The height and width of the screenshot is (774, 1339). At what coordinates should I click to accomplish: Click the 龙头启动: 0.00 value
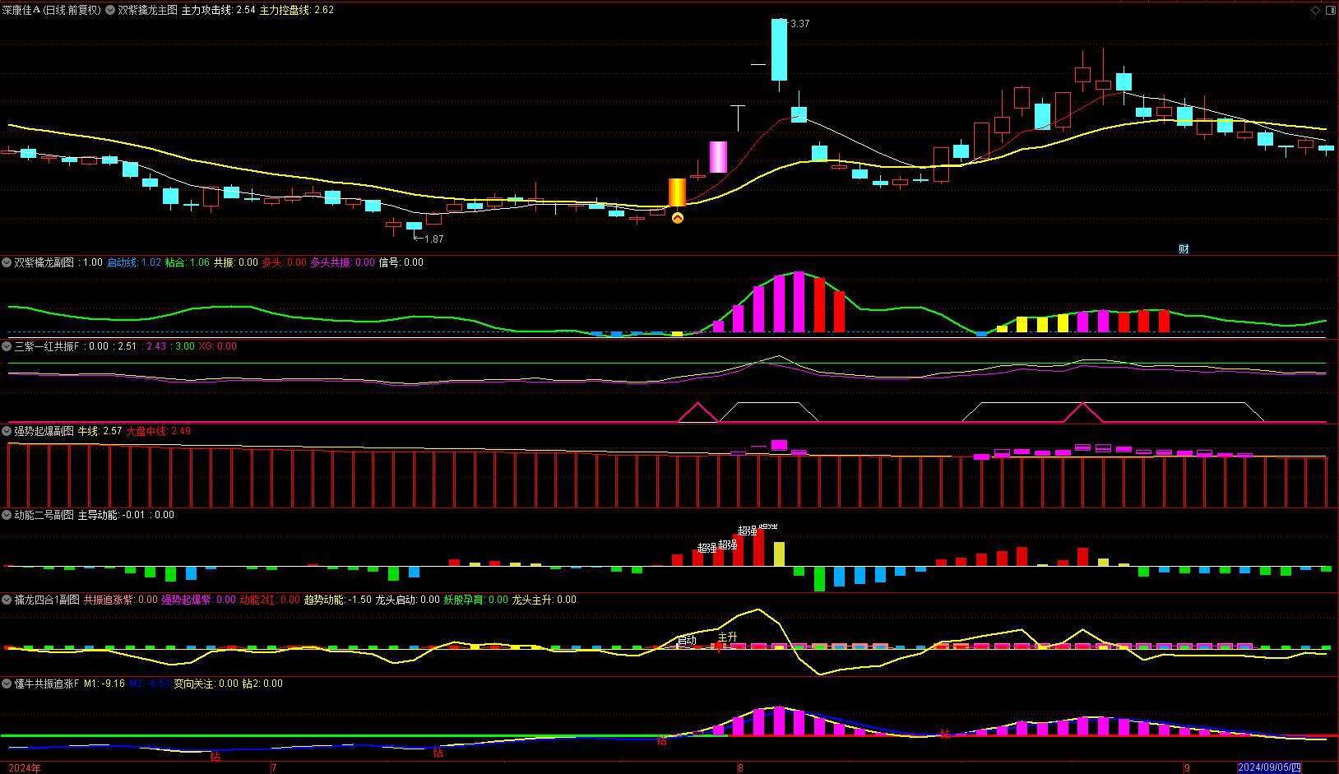pos(407,600)
